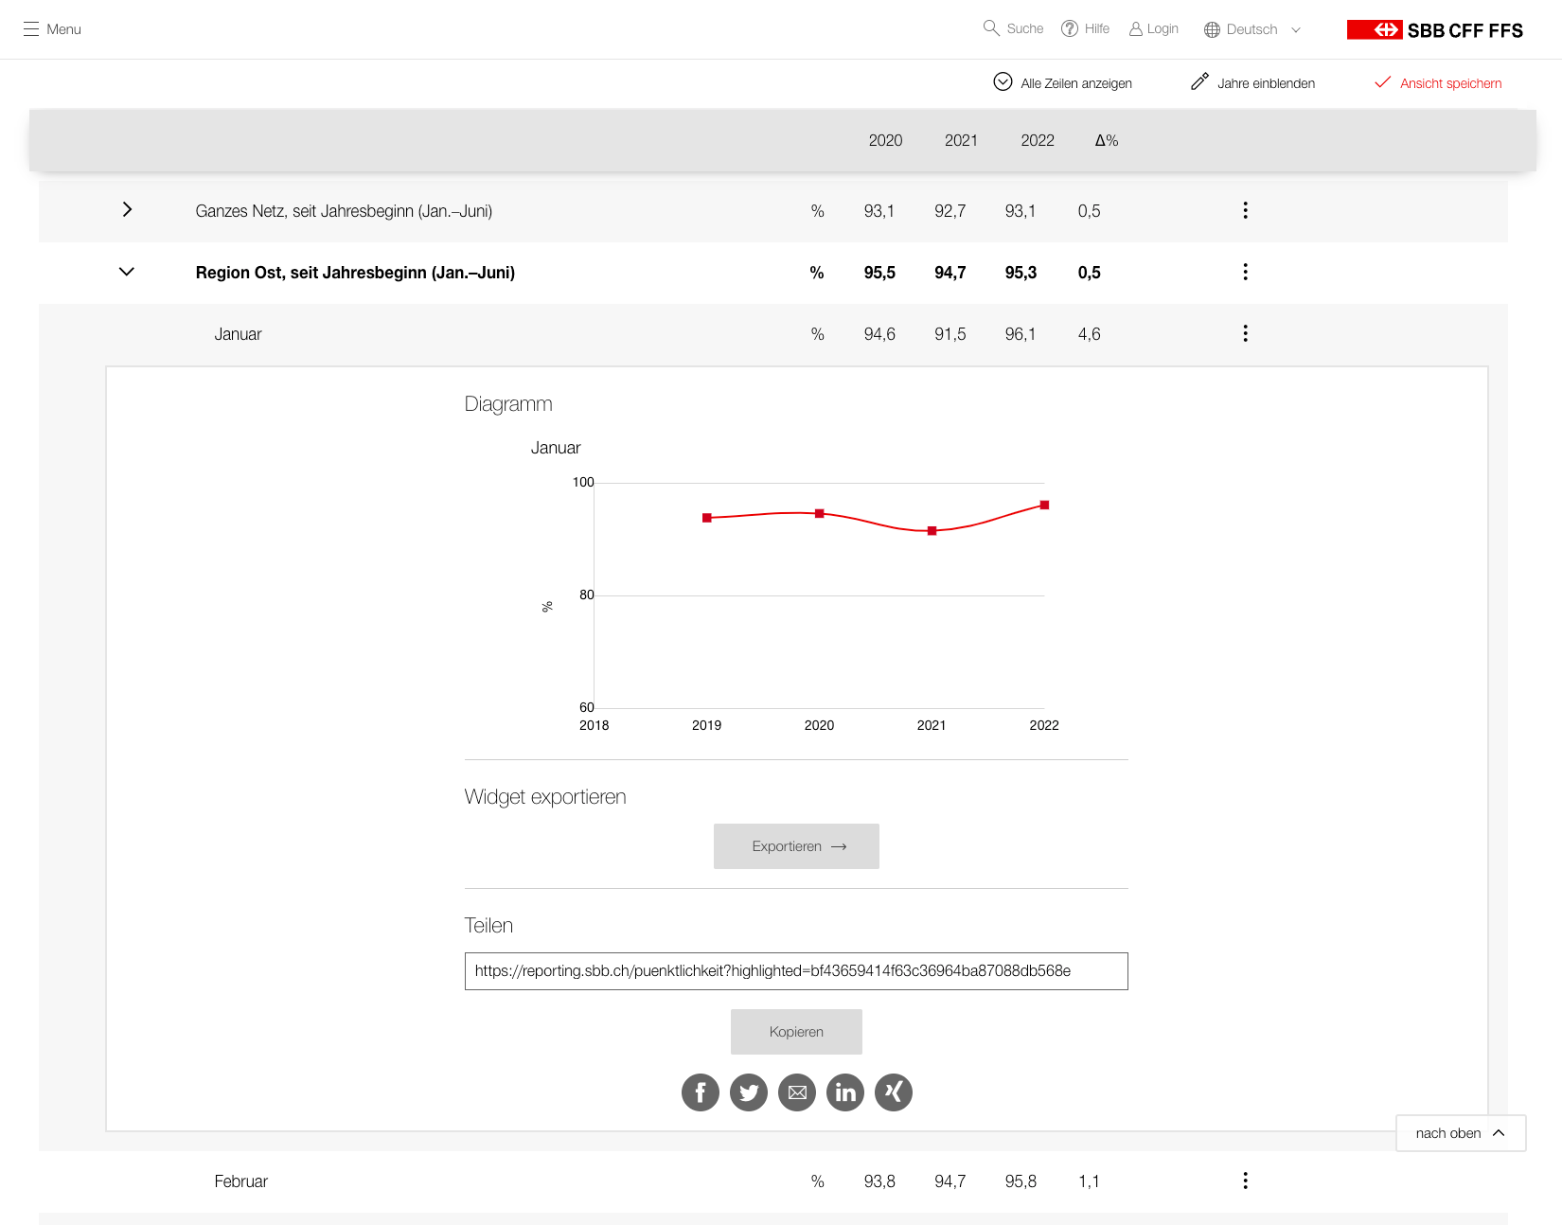Click the nach oben button
This screenshot has width=1562, height=1225.
(1461, 1133)
